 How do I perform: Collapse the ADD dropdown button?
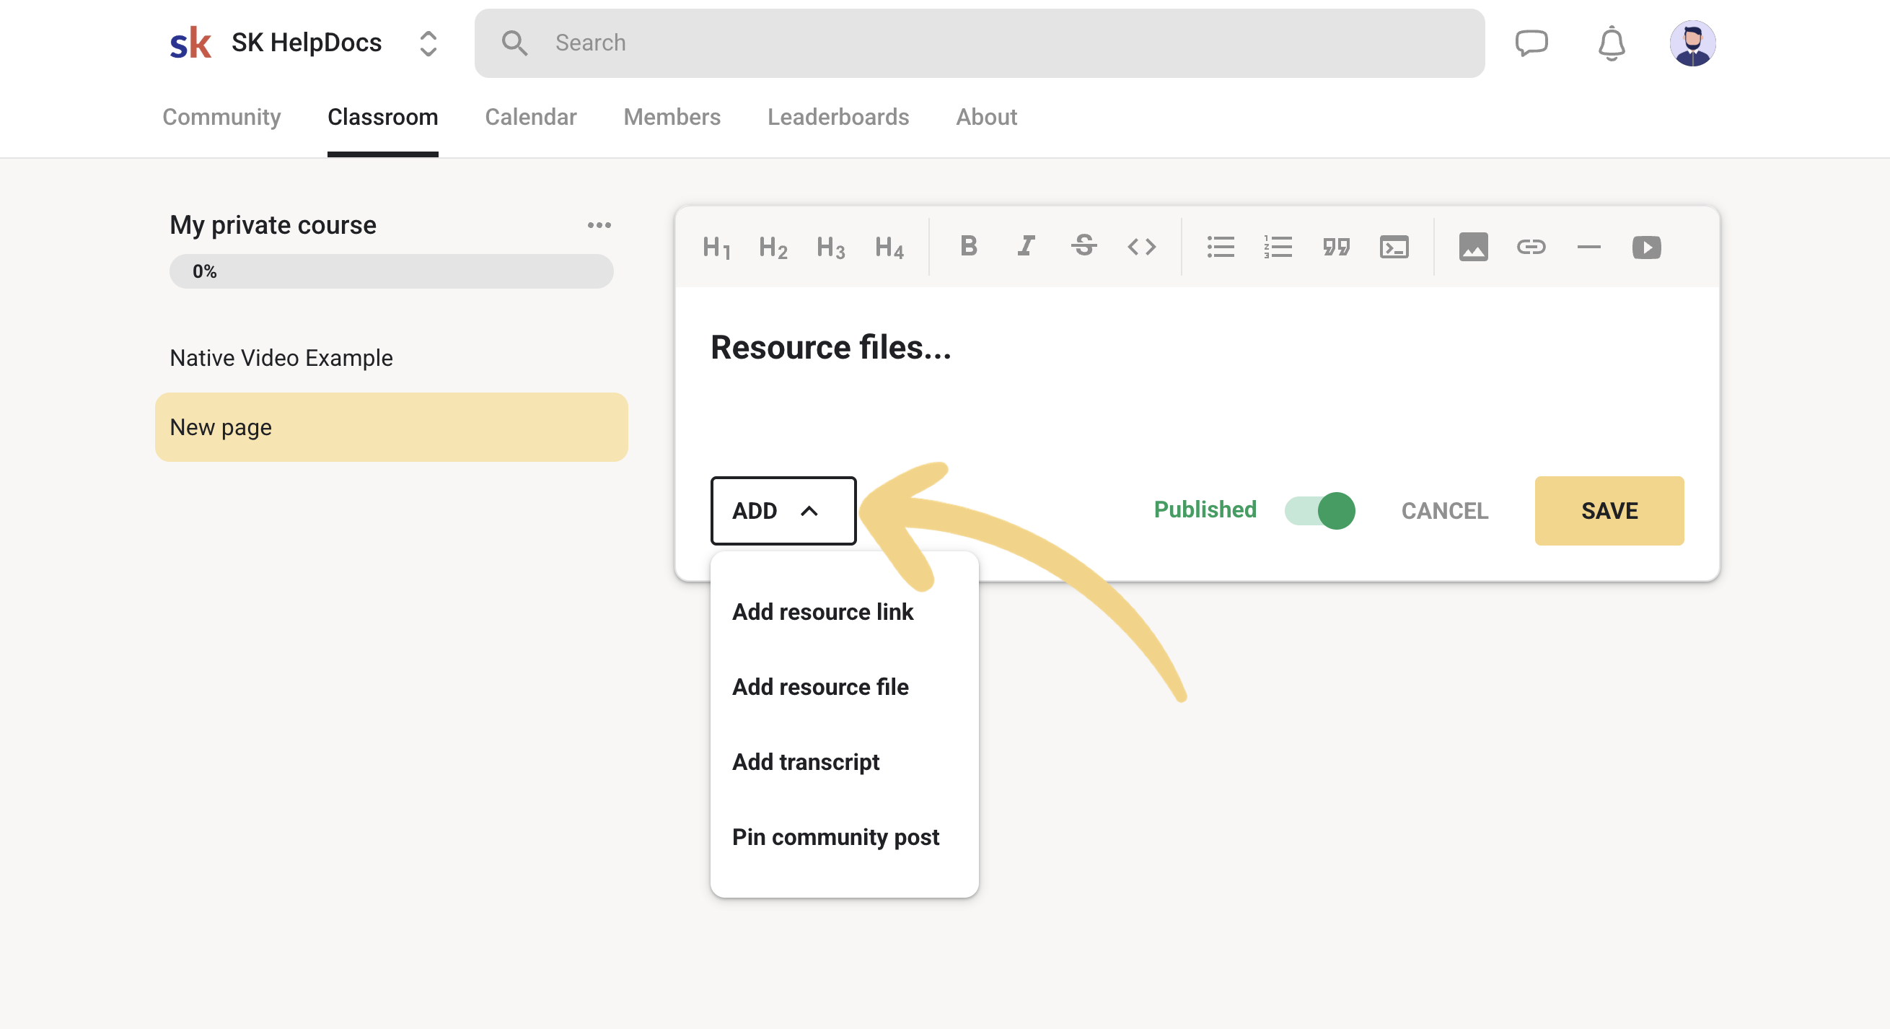782,510
